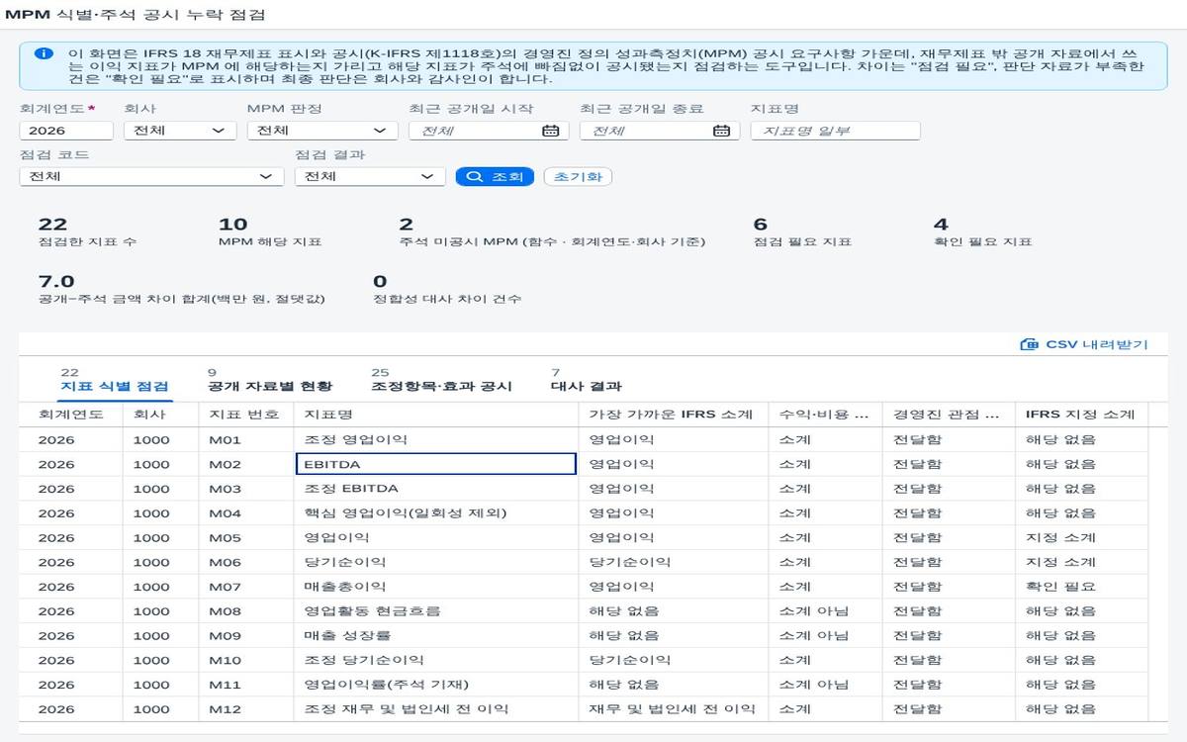Viewport: 1187px width, 742px height.
Task: Focus the 회계연도 input field
Action: click(66, 131)
